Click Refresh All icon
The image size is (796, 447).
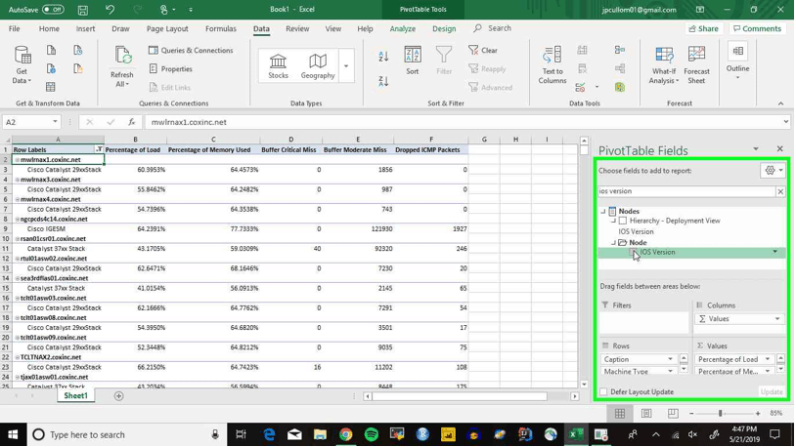tap(122, 57)
